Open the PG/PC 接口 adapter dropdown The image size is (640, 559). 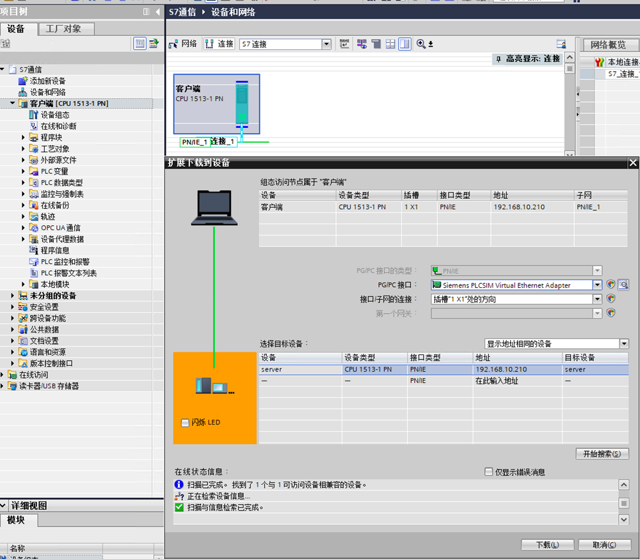pos(597,285)
